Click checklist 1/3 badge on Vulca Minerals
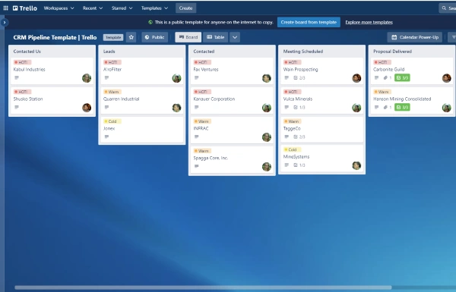Viewport: 456px width, 292px height. tap(299, 108)
